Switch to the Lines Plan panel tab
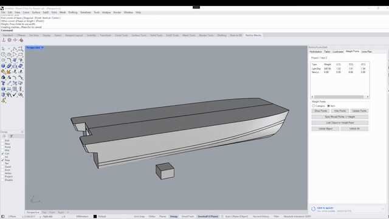 tap(367, 52)
